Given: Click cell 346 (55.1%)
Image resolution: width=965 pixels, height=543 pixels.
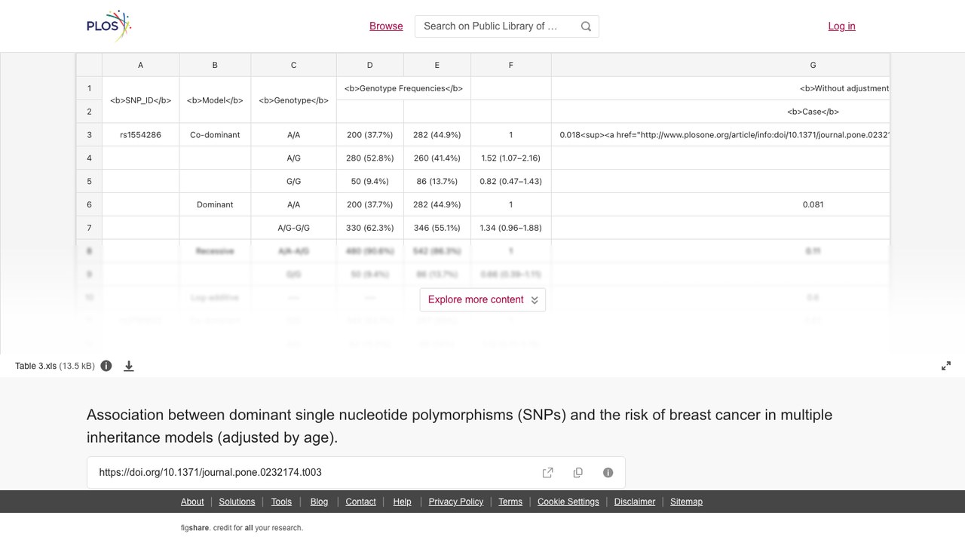Looking at the screenshot, I should [x=437, y=228].
